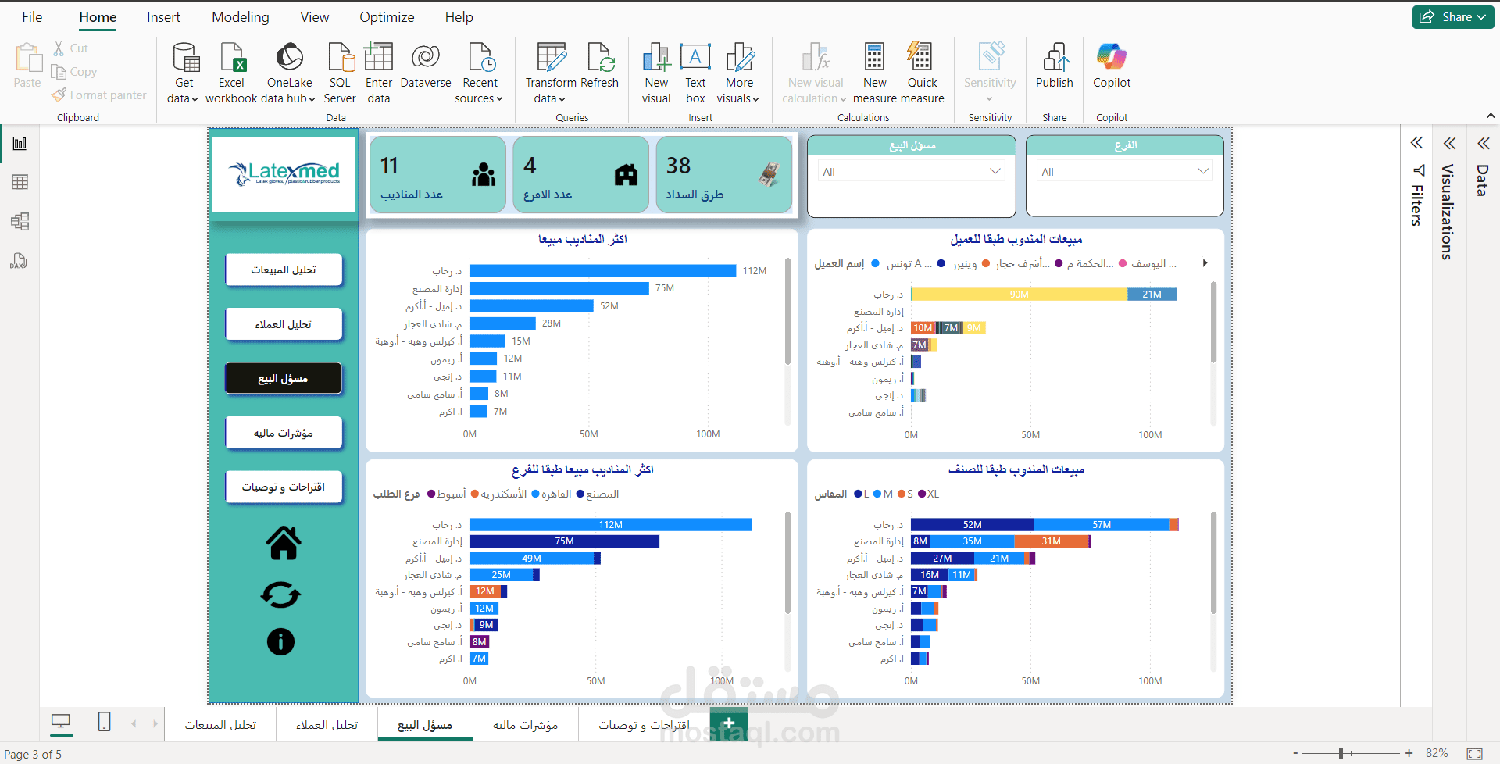Open Recent sources list
The image size is (1500, 764).
(x=480, y=73)
